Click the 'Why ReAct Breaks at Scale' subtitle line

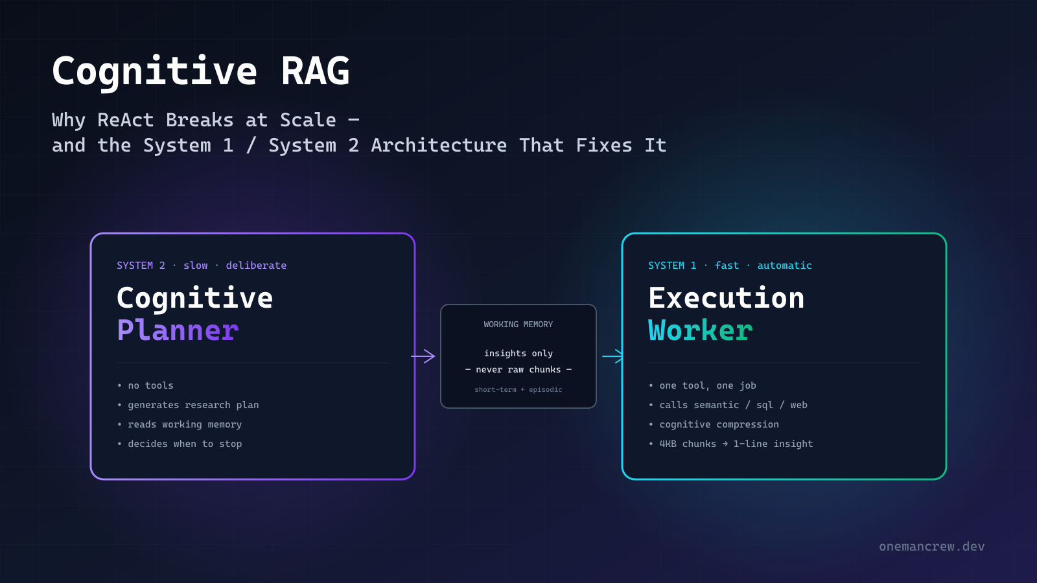[x=205, y=120]
